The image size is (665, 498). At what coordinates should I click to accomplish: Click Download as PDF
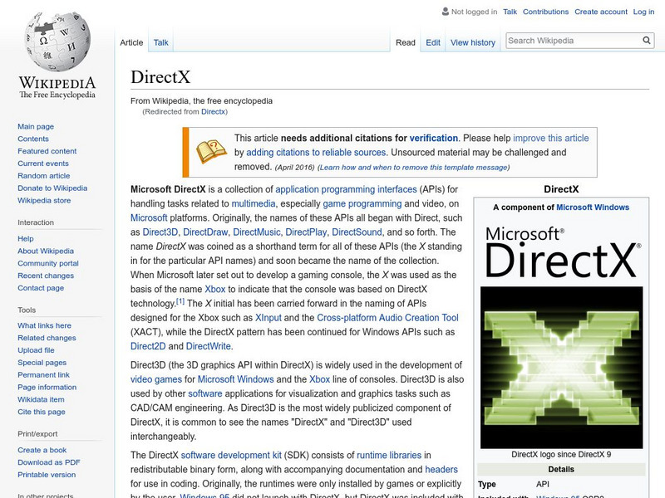tap(49, 462)
